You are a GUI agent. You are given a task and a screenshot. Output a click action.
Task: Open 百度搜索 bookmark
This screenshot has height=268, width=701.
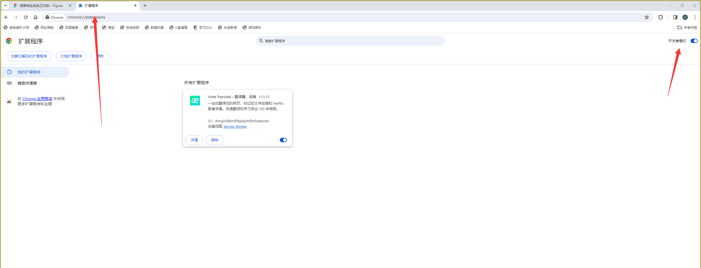coord(69,27)
